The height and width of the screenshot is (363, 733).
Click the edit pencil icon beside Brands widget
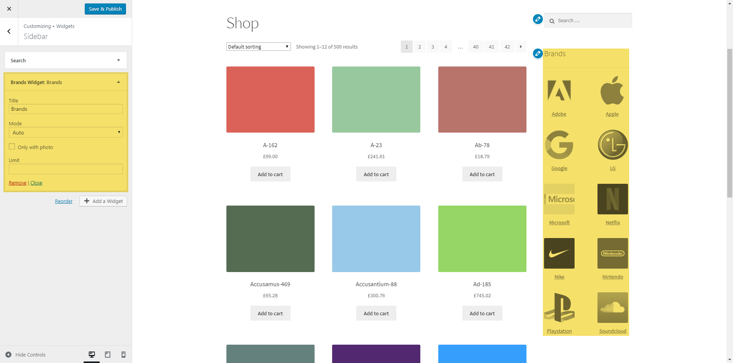[x=538, y=53]
